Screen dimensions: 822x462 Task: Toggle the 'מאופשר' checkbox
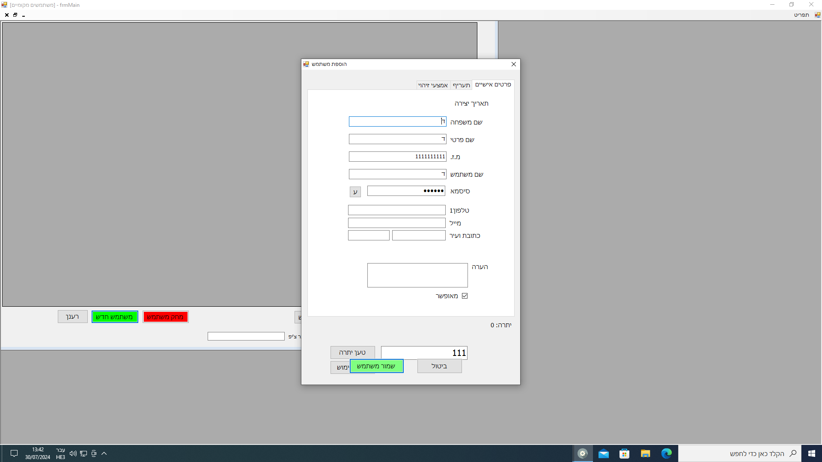point(465,296)
